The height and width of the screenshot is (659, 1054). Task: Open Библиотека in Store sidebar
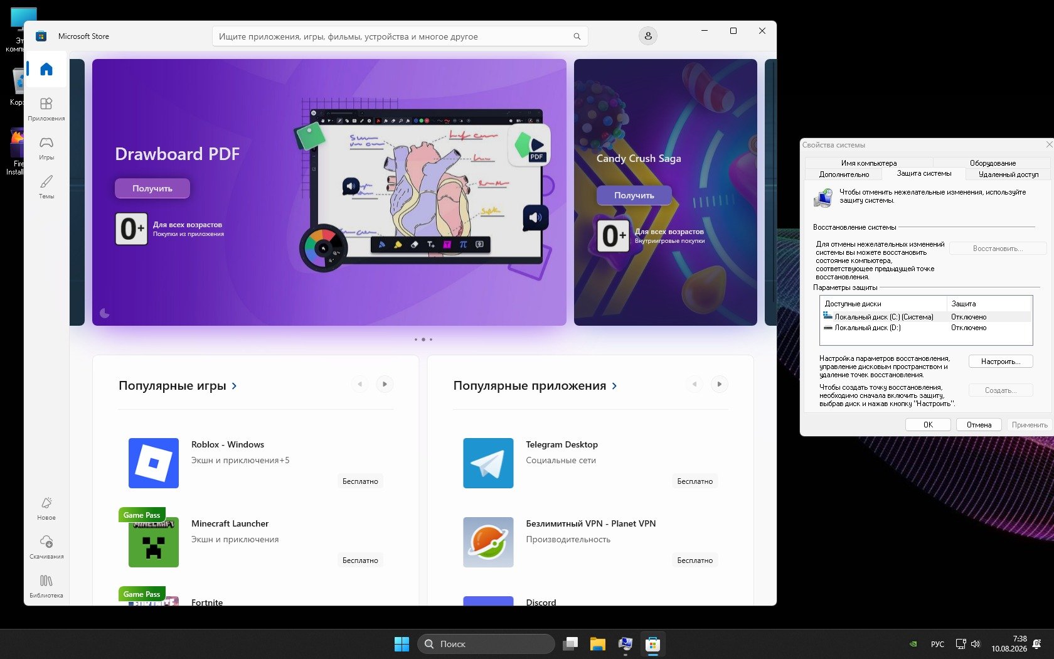46,586
